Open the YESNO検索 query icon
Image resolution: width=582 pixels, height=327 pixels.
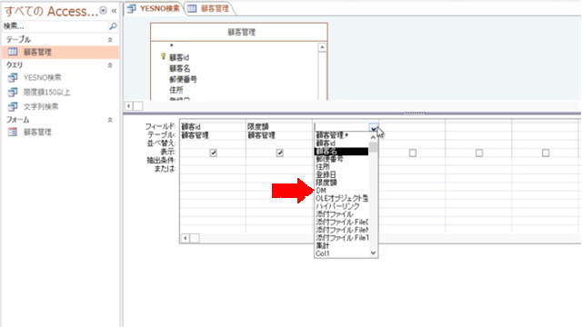pyautogui.click(x=13, y=77)
